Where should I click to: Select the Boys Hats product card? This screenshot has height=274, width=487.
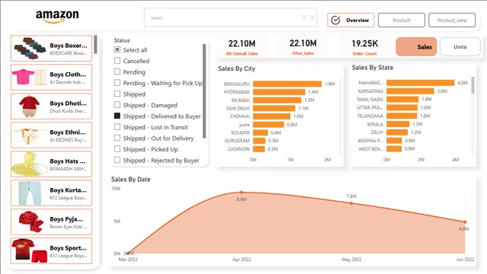point(51,164)
